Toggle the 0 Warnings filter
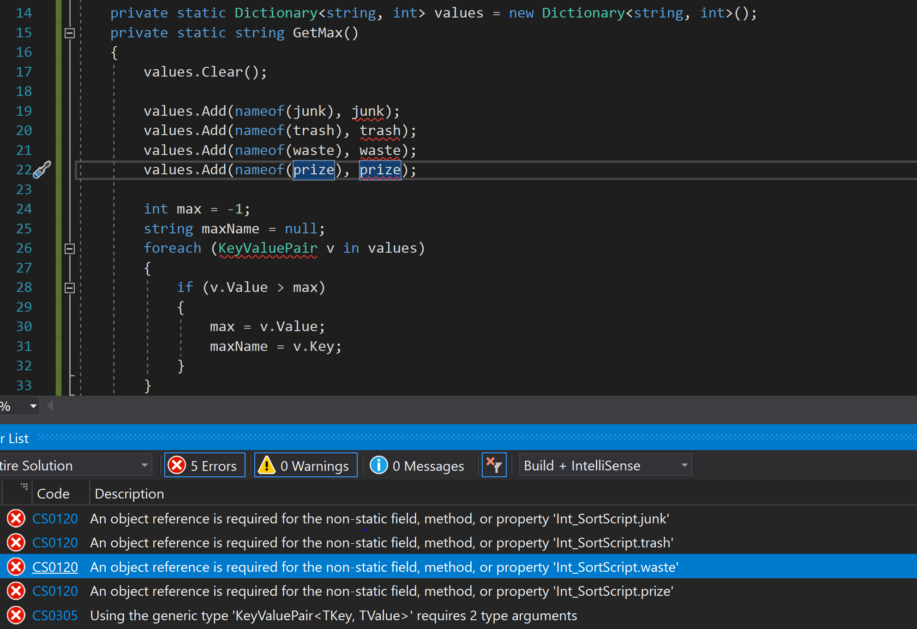 coord(306,465)
